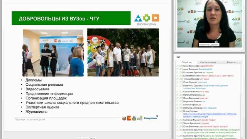Switch to the Общий чат tab
This screenshot has width=247, height=139.
187,62
